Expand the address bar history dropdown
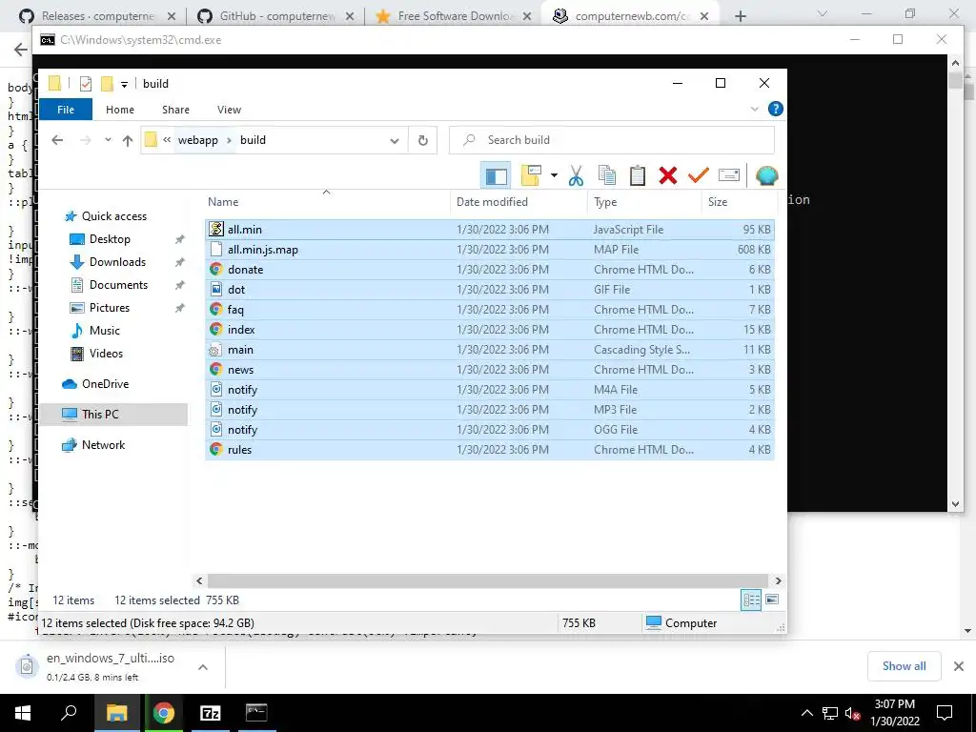976x732 pixels. [x=394, y=141]
